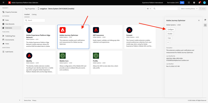Toggle the details panel rail icon
The width and height of the screenshot is (208, 103).
205,25
